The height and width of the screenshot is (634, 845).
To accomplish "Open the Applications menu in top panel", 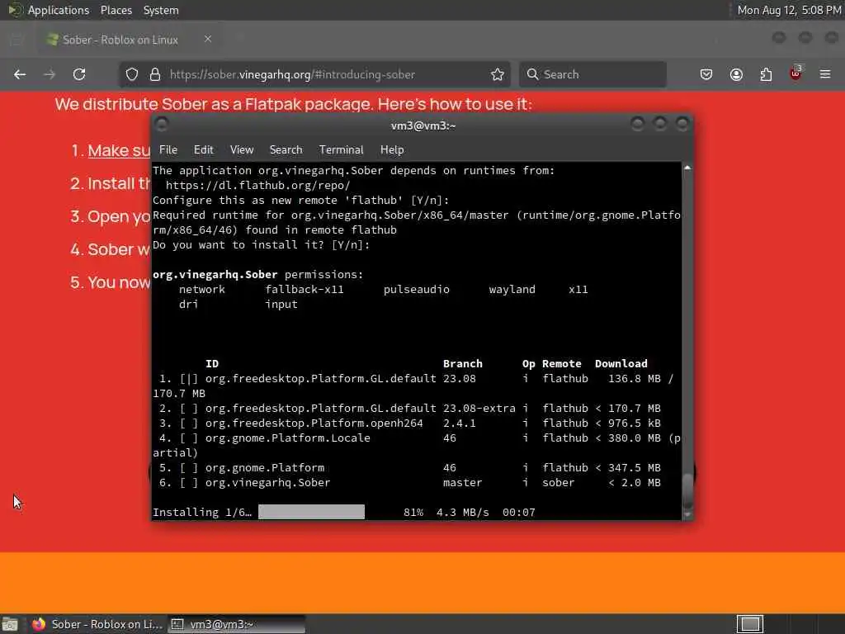I will coord(59,10).
